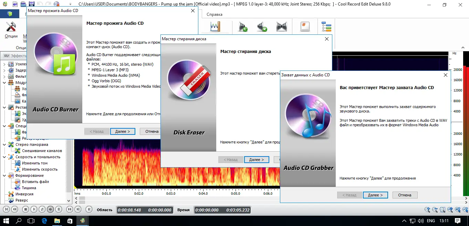Click Далее in Audio CD Grabber wizard

tap(375, 195)
